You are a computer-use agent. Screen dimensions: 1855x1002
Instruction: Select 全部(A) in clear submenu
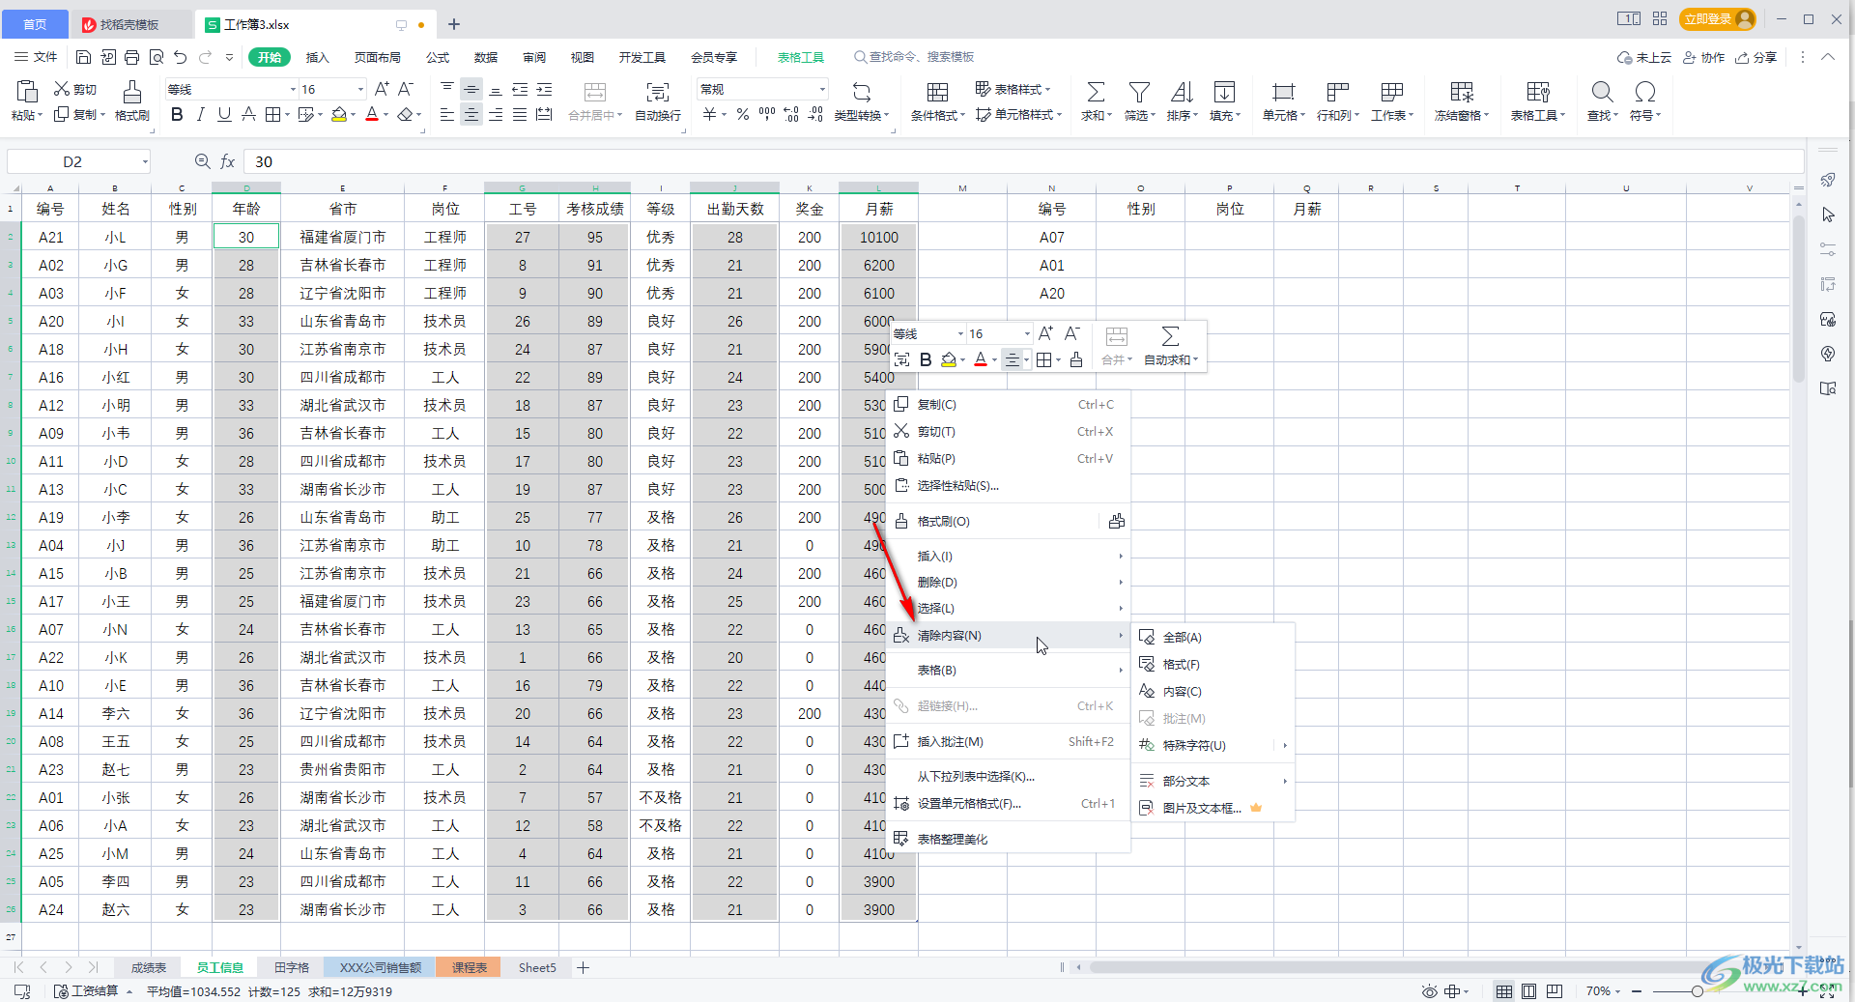pyautogui.click(x=1213, y=638)
